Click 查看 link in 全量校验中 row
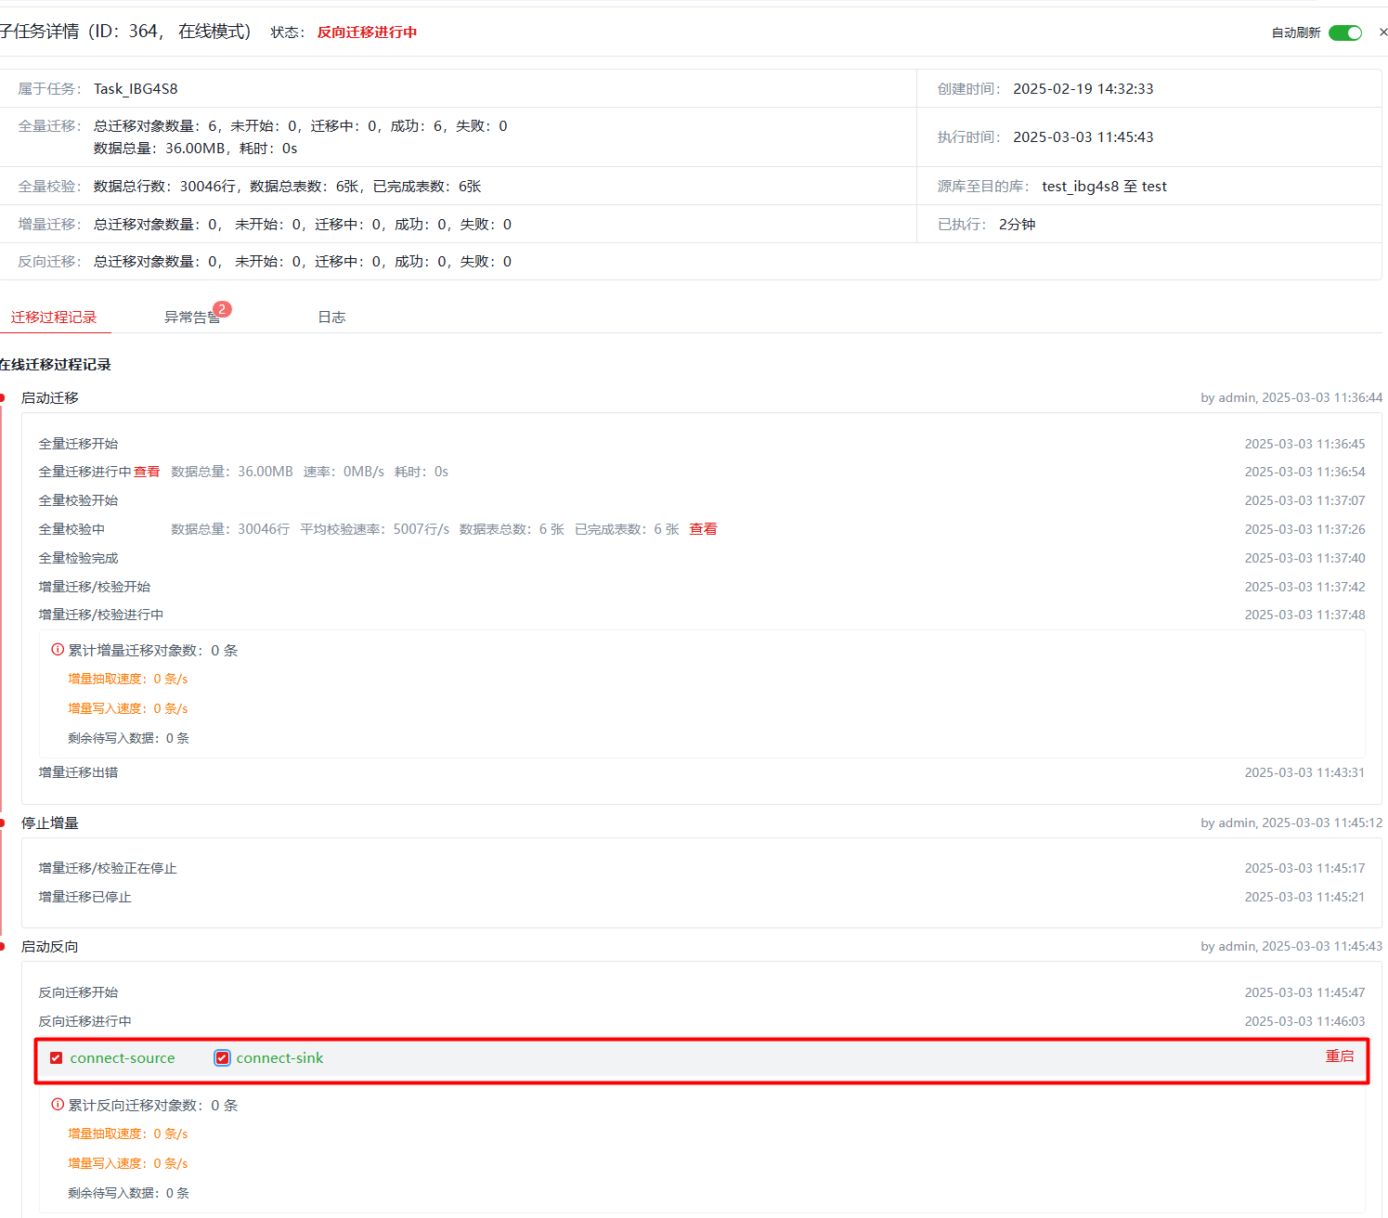The width and height of the screenshot is (1388, 1218). click(703, 529)
